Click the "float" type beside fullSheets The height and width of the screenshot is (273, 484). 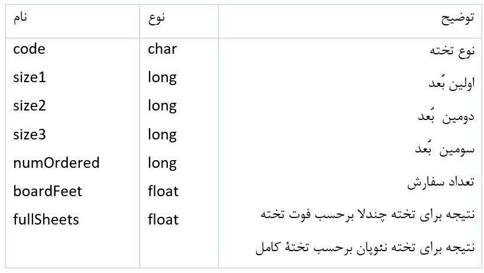[163, 220]
